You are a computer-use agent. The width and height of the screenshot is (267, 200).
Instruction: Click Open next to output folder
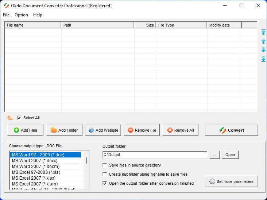pyautogui.click(x=230, y=155)
